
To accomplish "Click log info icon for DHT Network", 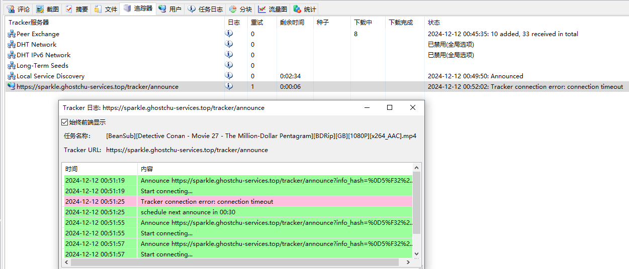I will (x=229, y=44).
